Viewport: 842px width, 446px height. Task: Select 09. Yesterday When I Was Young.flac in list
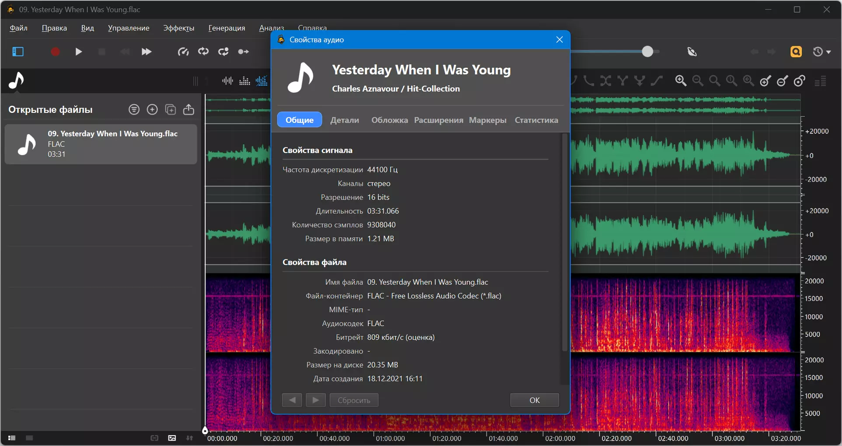pyautogui.click(x=101, y=144)
